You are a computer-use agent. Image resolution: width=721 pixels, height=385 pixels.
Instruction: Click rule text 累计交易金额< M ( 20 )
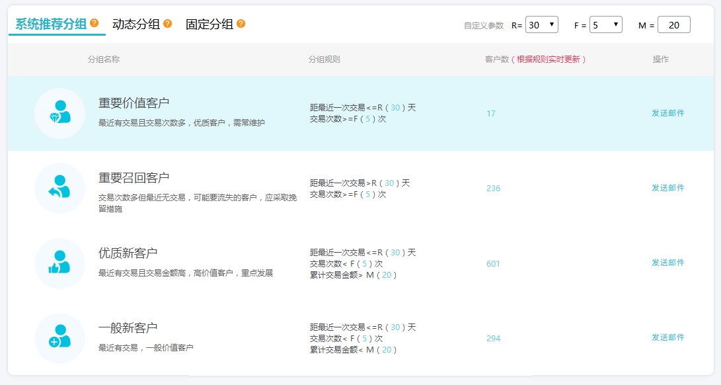[x=353, y=349]
